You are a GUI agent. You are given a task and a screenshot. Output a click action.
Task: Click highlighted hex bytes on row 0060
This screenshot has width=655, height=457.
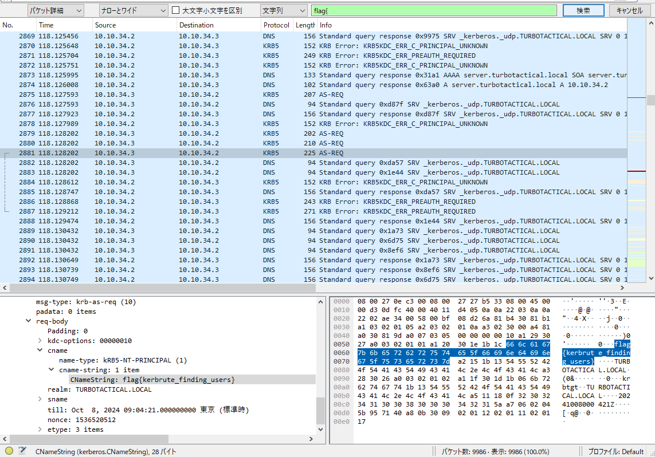point(454,353)
